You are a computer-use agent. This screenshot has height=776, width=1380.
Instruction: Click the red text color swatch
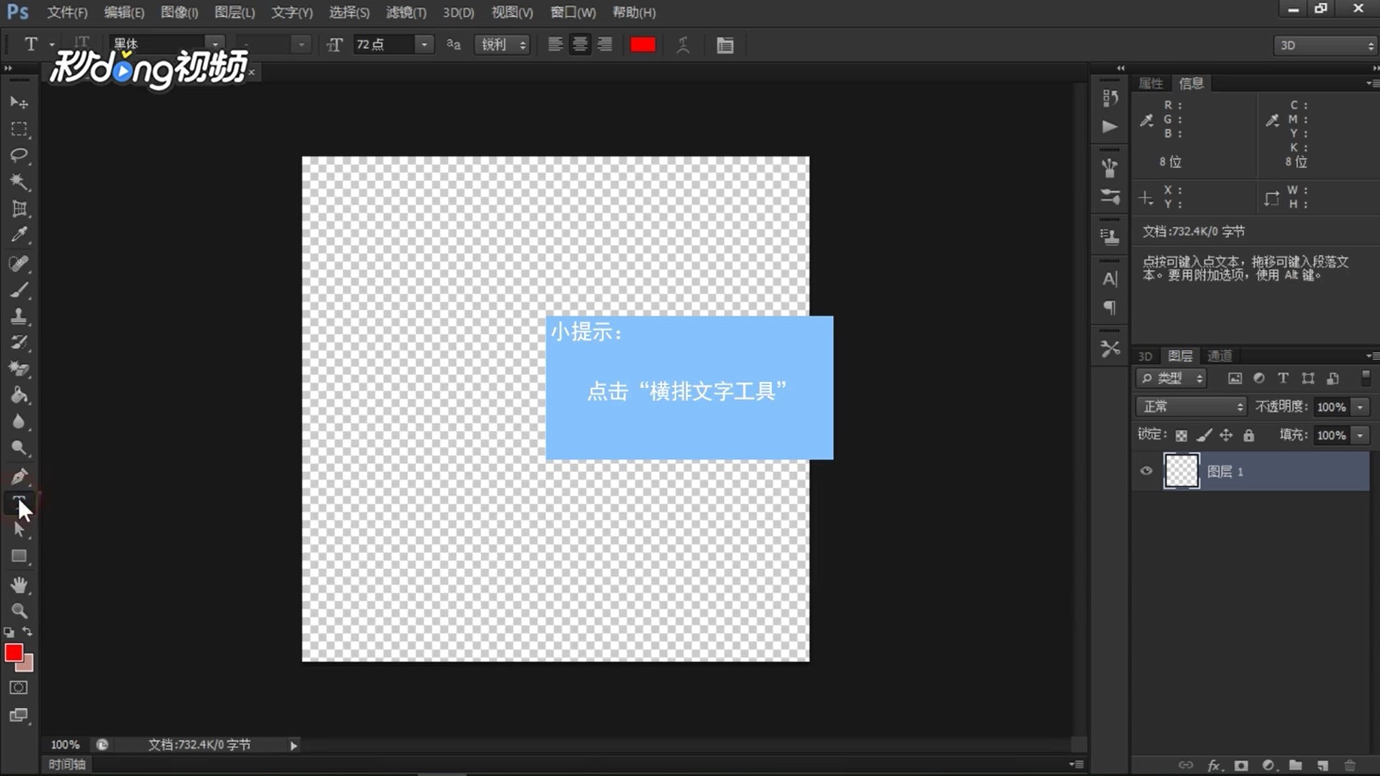tap(642, 45)
